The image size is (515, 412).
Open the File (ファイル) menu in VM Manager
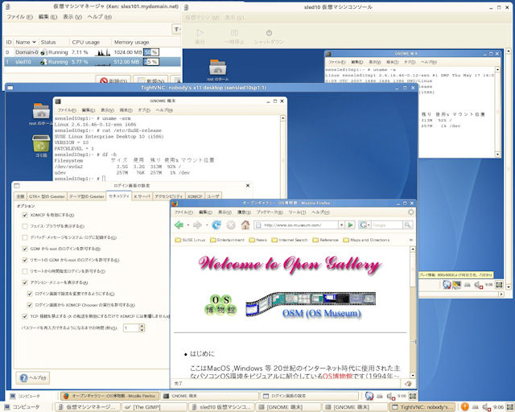(19, 17)
